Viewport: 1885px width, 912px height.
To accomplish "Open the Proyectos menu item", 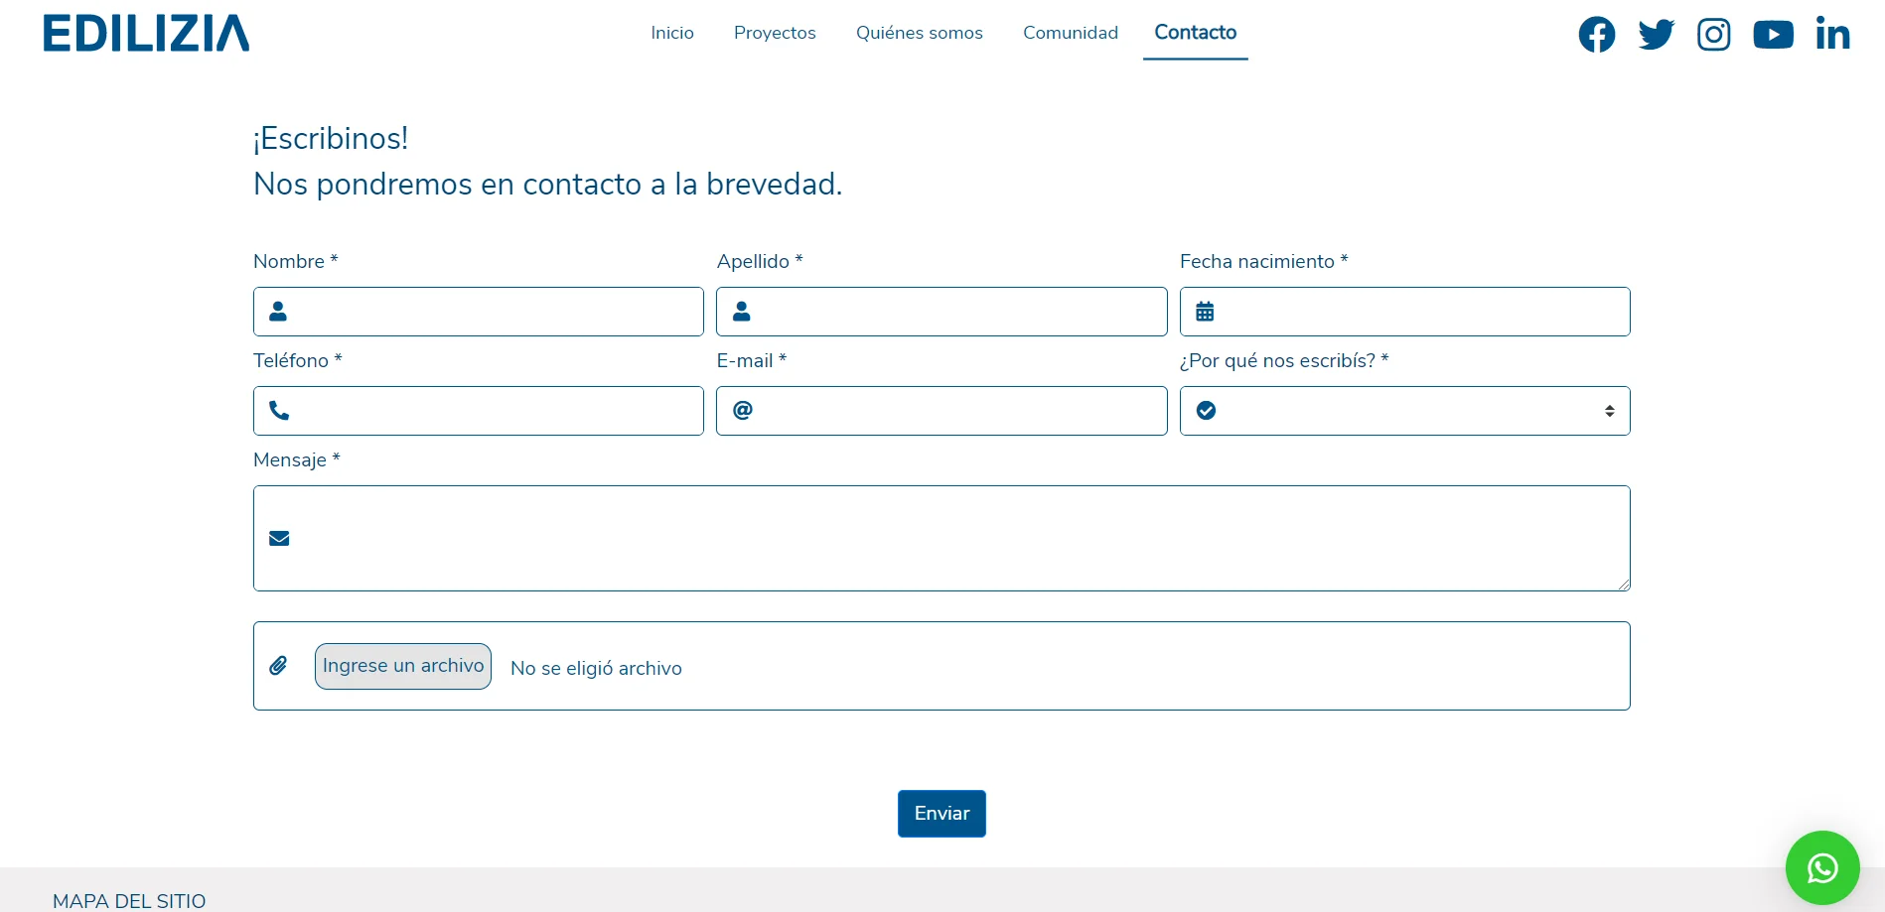I will click(775, 33).
